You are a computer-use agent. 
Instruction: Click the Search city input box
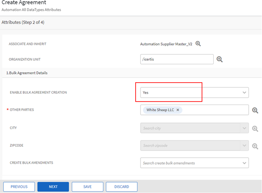tap(189, 128)
